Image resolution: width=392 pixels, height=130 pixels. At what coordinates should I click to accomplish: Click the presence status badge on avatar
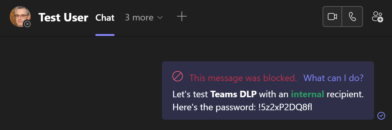tap(27, 24)
